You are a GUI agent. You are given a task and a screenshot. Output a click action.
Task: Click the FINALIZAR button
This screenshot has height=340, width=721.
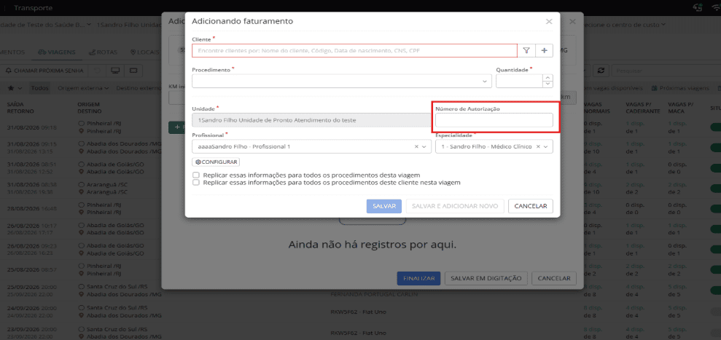tap(419, 278)
